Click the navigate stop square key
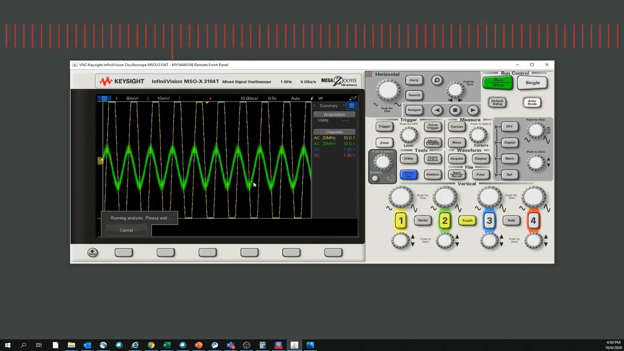Viewport: 624px width, 351px height. coord(455,110)
